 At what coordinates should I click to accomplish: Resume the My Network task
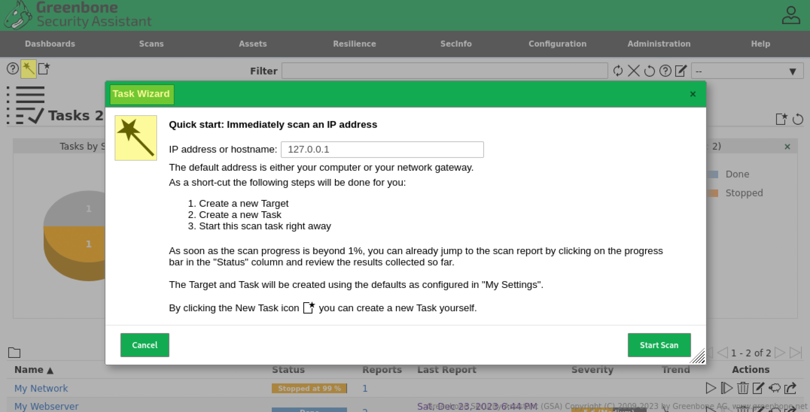727,388
